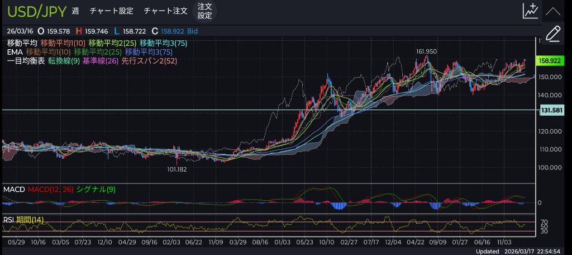Collapse the header with the up chevron
Screen dimensions: 572x255
click(552, 11)
